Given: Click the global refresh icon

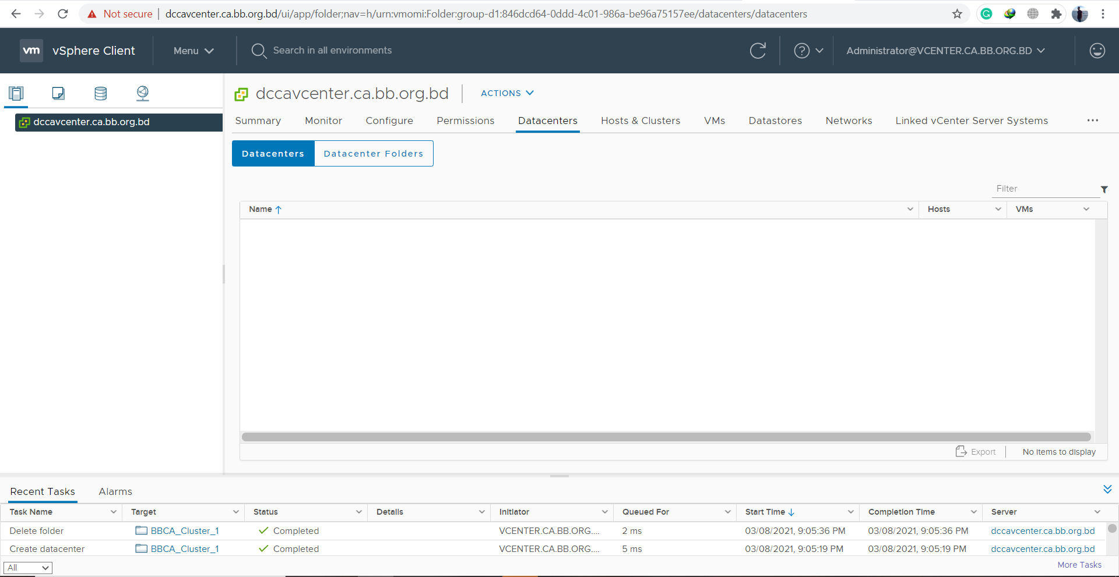Looking at the screenshot, I should (758, 51).
